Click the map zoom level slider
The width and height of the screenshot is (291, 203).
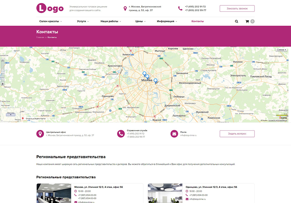point(3,72)
